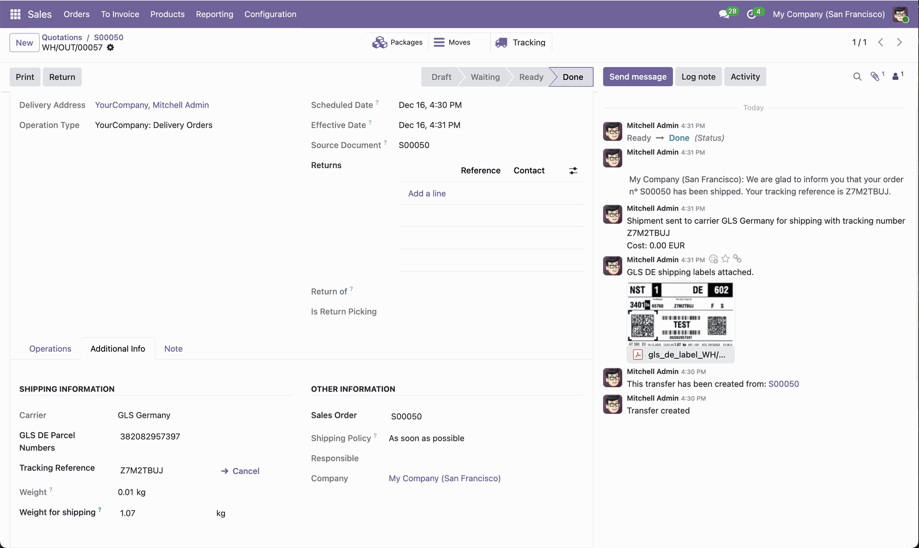Click the Return button

(x=62, y=77)
